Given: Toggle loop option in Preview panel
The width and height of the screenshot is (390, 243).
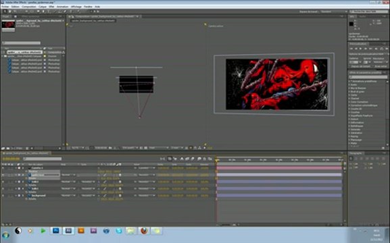Looking at the screenshot, I should pos(381,49).
